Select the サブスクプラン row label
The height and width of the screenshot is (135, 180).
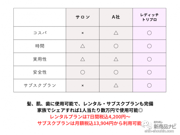tap(40, 85)
